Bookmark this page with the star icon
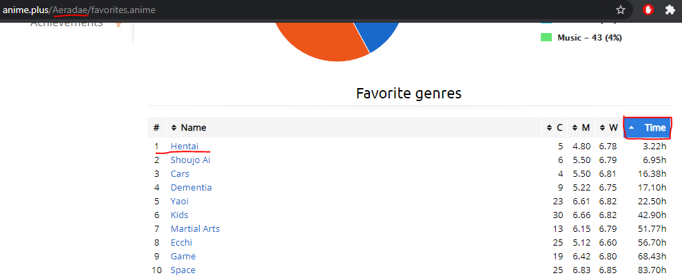This screenshot has height=280, width=682. click(x=621, y=10)
